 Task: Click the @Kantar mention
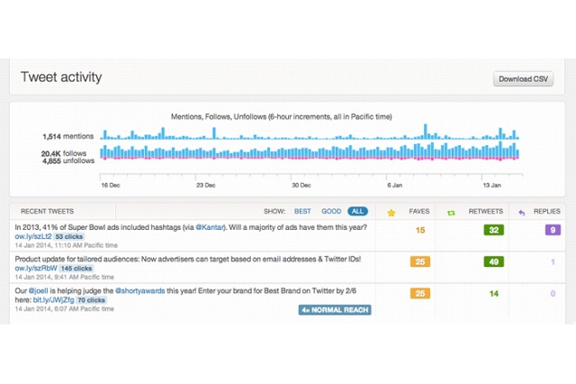(x=211, y=226)
